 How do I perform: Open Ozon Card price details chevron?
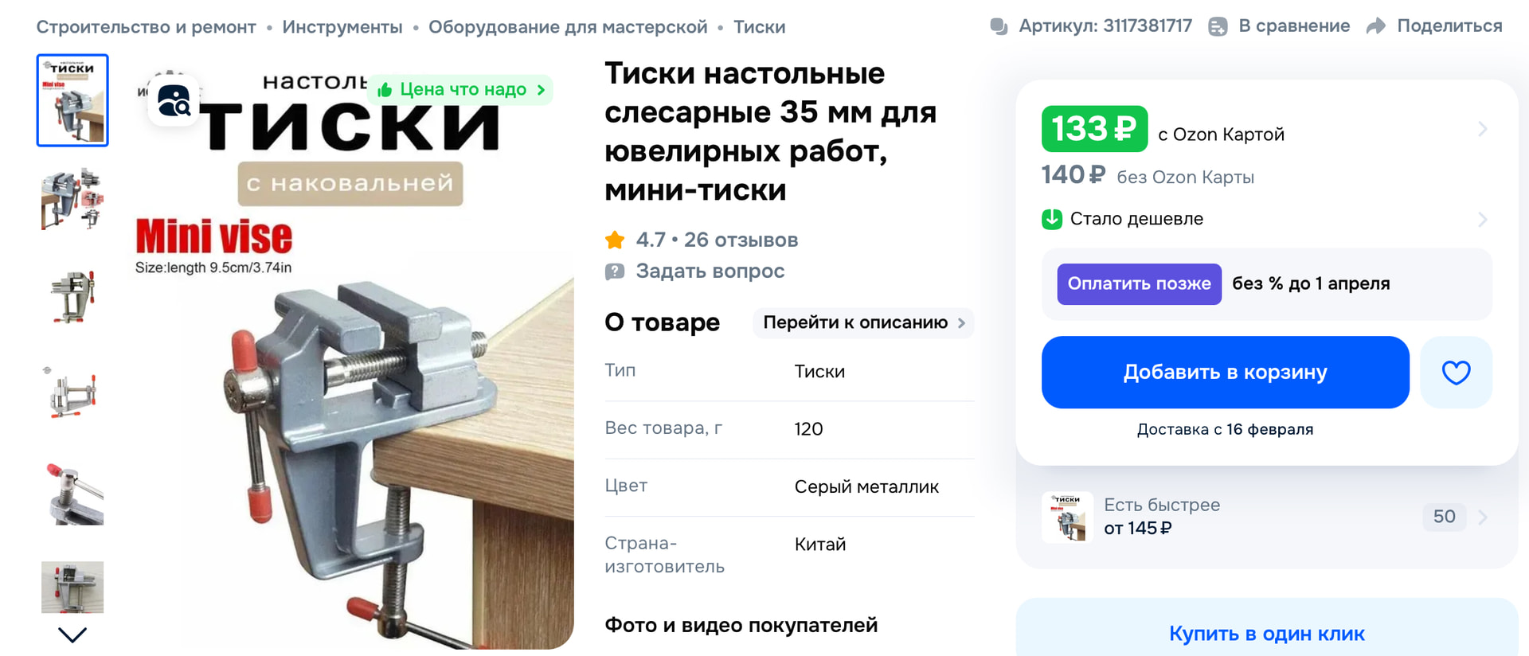coord(1482,129)
